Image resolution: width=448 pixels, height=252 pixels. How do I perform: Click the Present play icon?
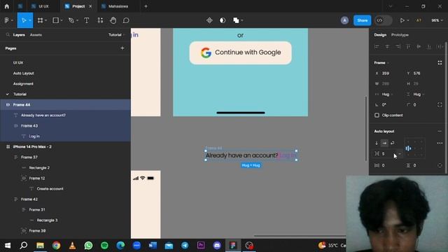(402, 20)
